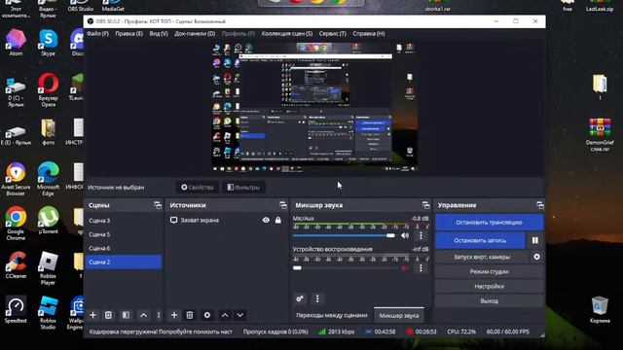Screen dimensions: 623x350
Task: Select Сцена 6 in scenes list
Action: tap(124, 248)
